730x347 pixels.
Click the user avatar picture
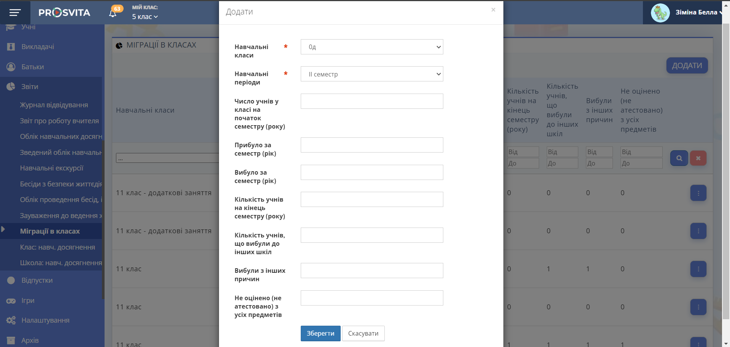click(x=660, y=13)
